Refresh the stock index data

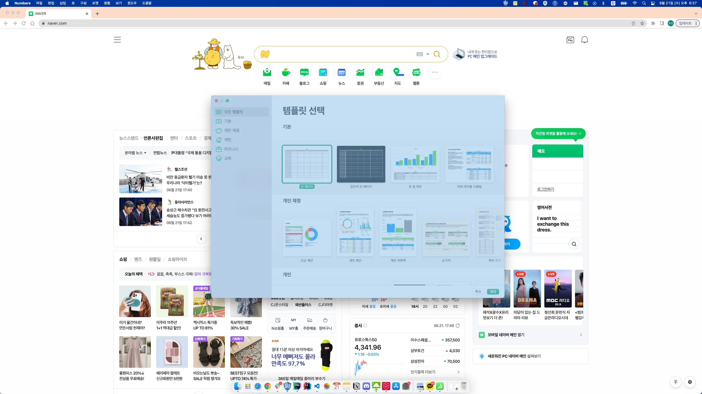[x=458, y=326]
